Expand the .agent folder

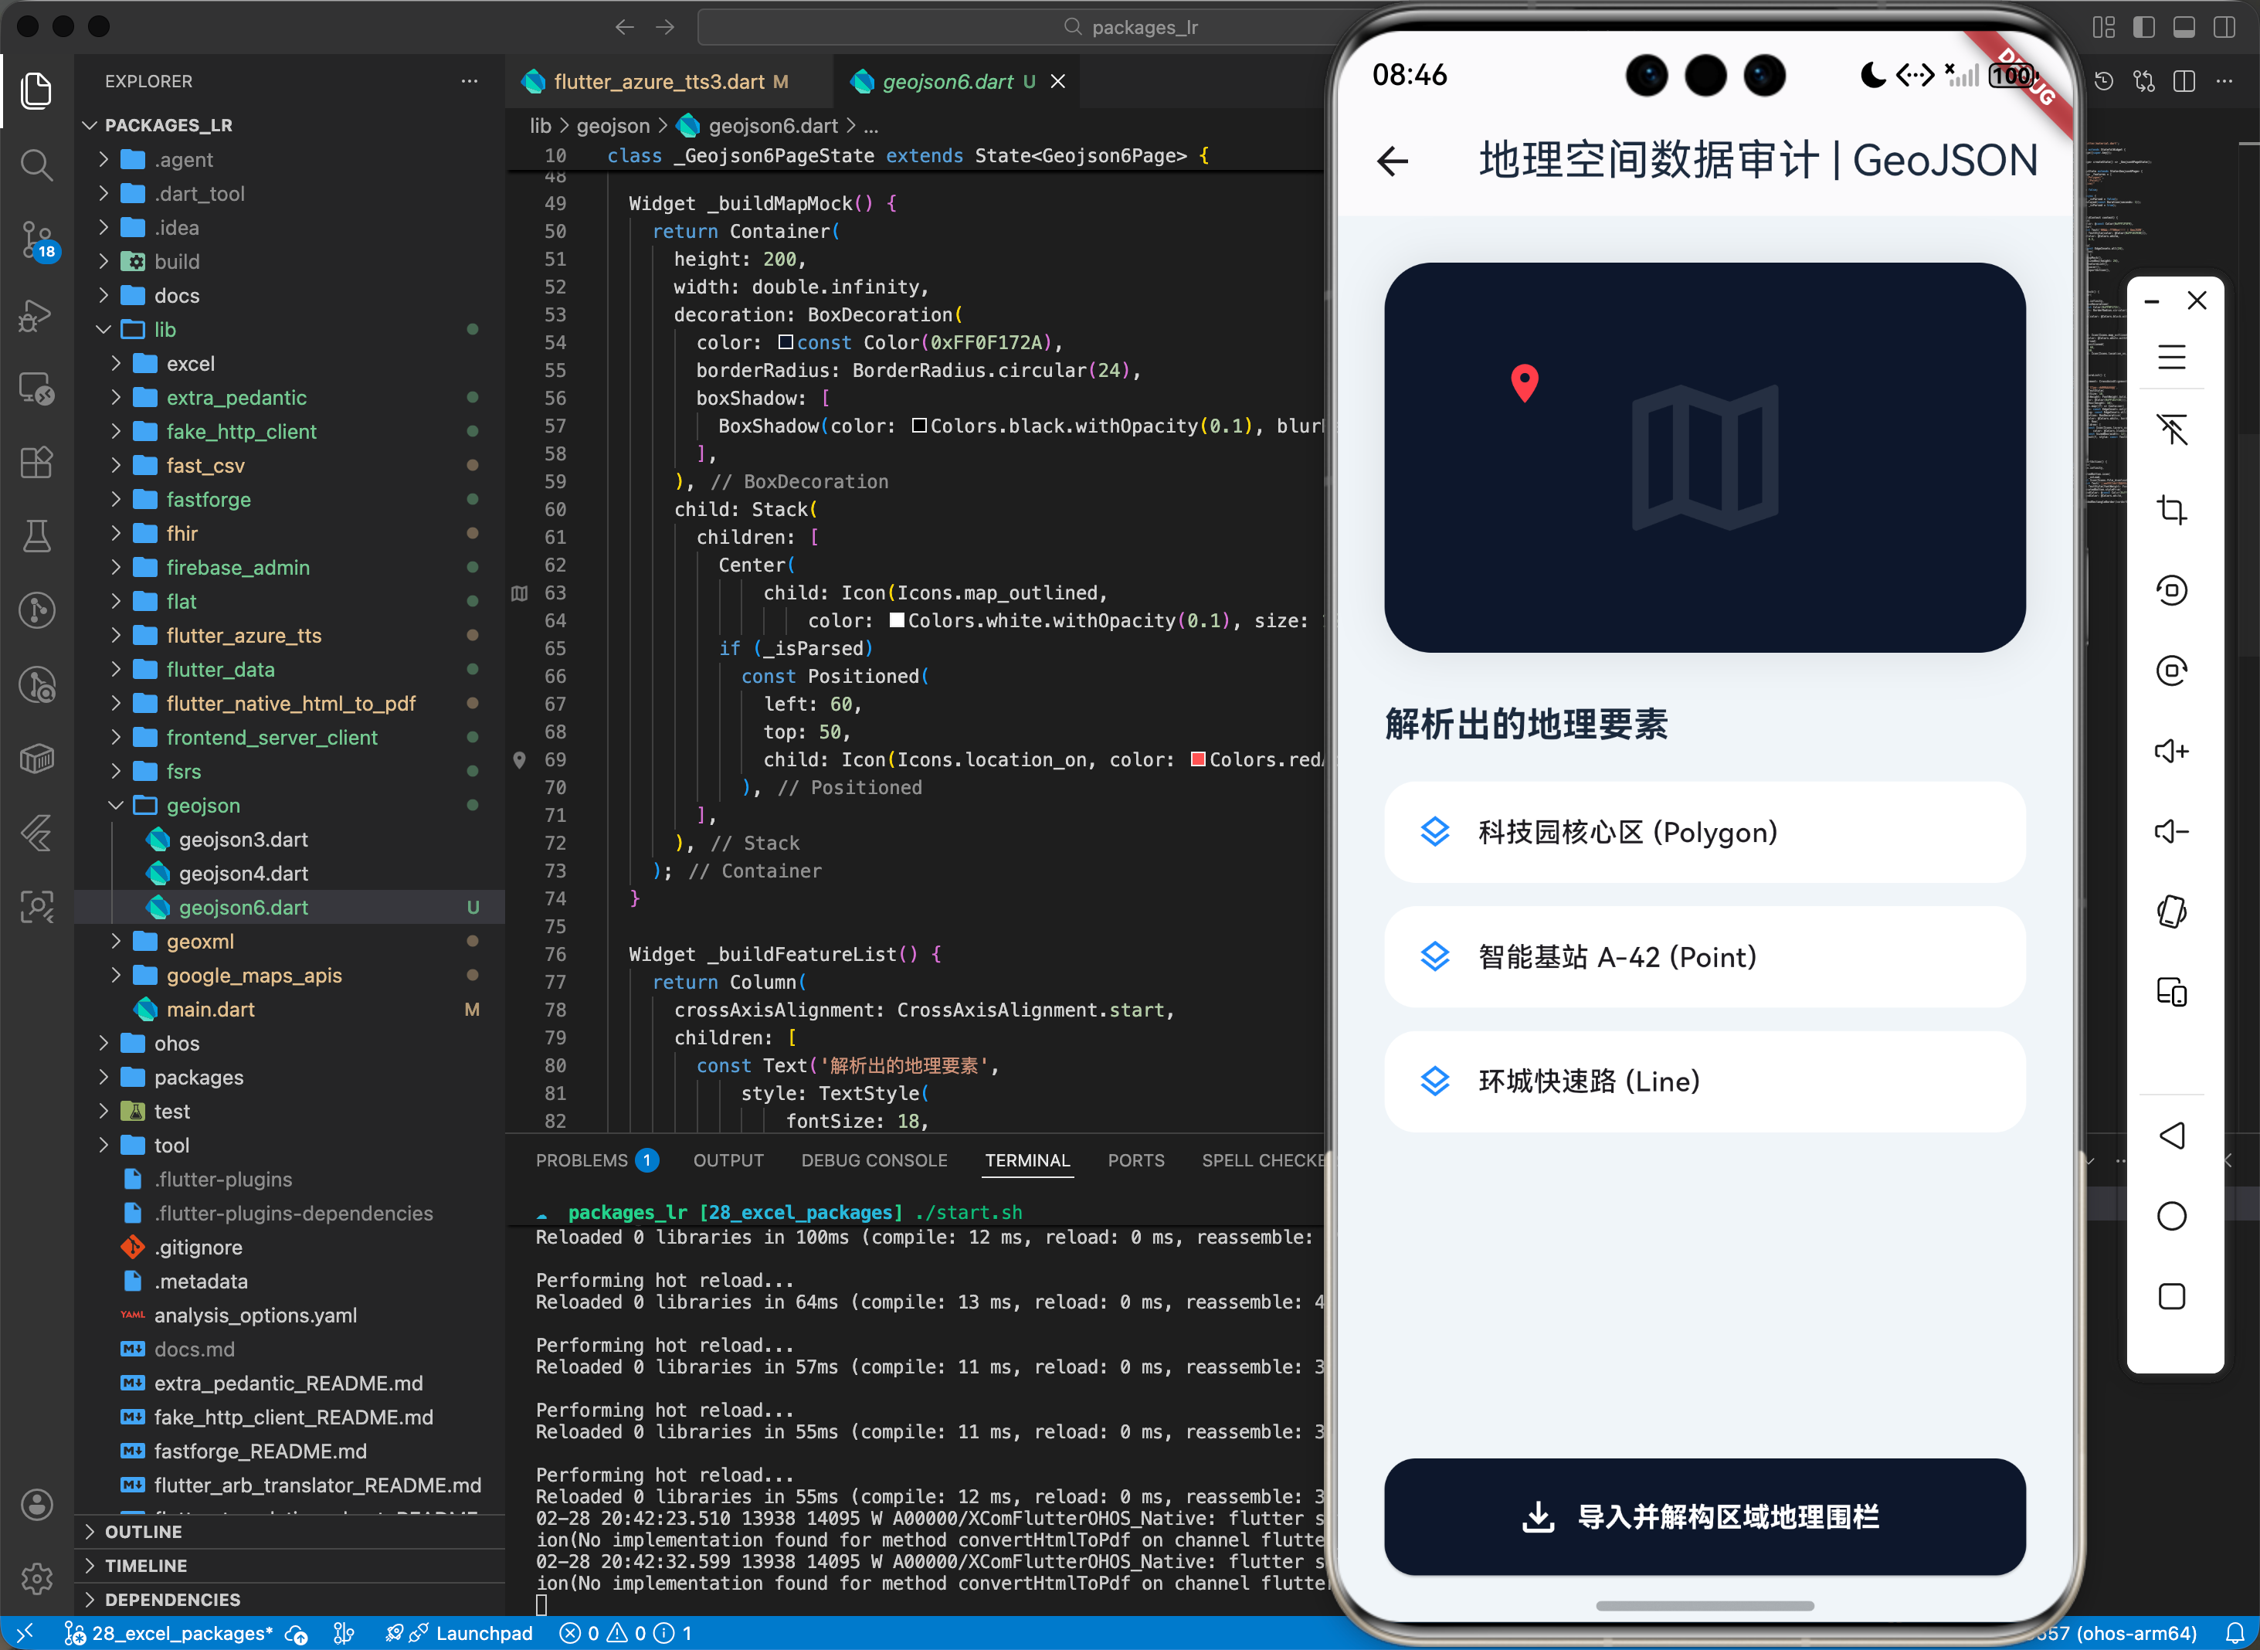(x=290, y=160)
